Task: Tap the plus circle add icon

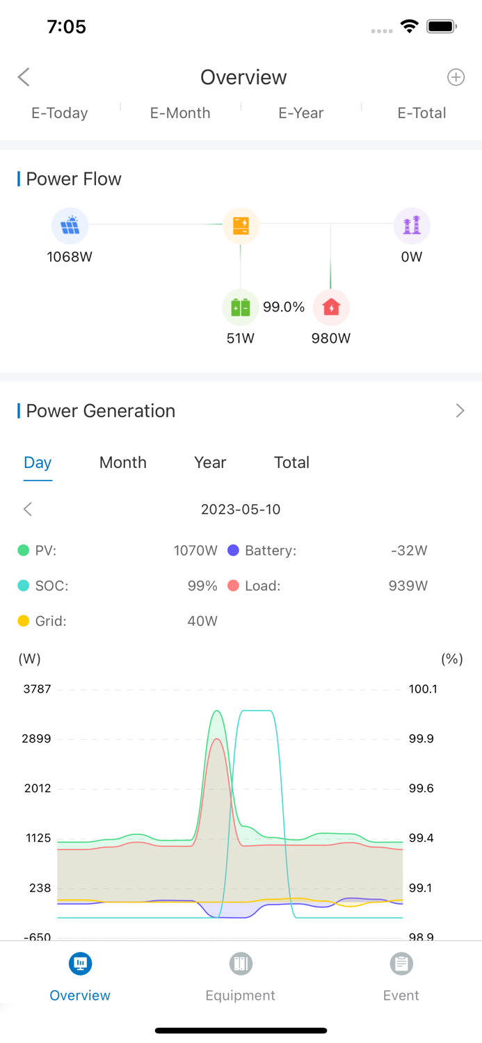Action: 456,77
